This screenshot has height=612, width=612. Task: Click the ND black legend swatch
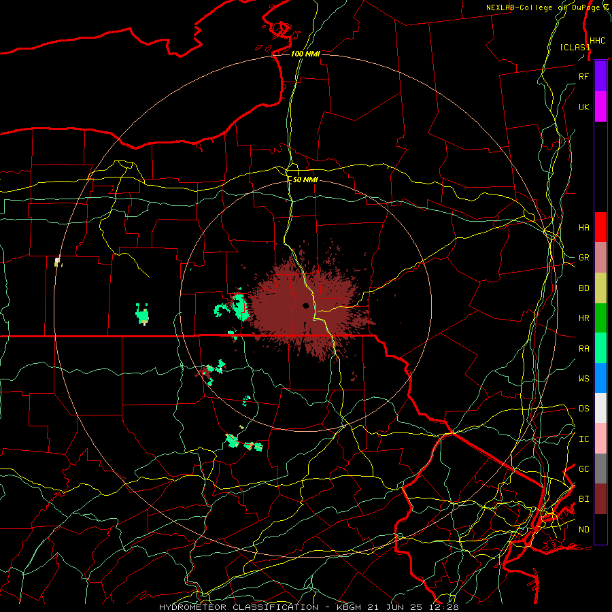(600, 529)
